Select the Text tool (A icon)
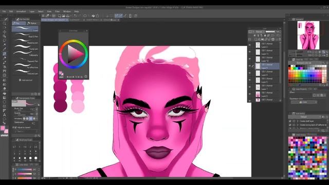The width and height of the screenshot is (329, 185). pyautogui.click(x=5, y=115)
